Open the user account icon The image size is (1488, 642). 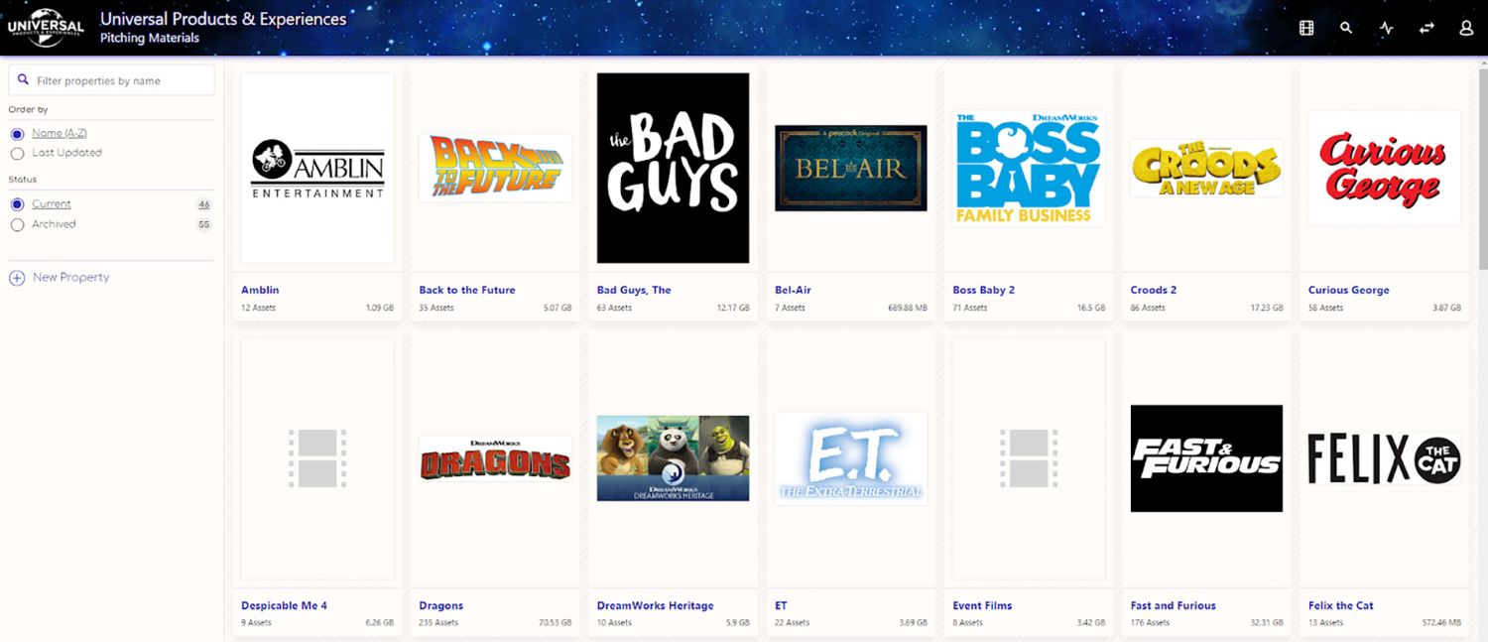click(x=1467, y=28)
